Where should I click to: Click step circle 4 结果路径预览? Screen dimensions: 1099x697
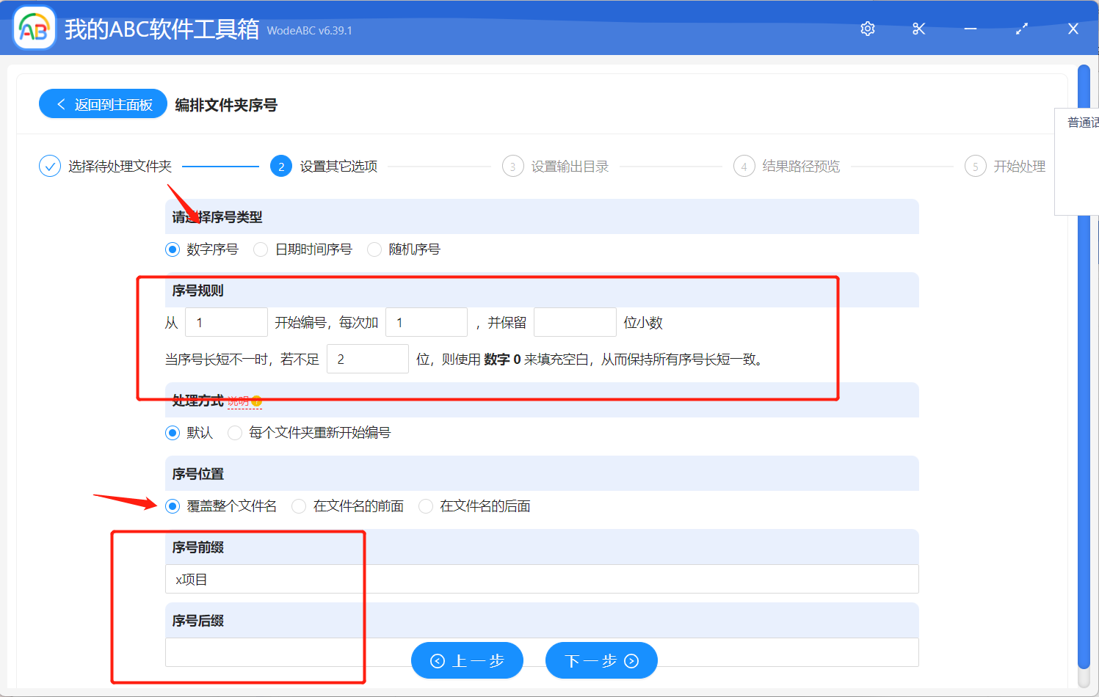click(x=744, y=166)
